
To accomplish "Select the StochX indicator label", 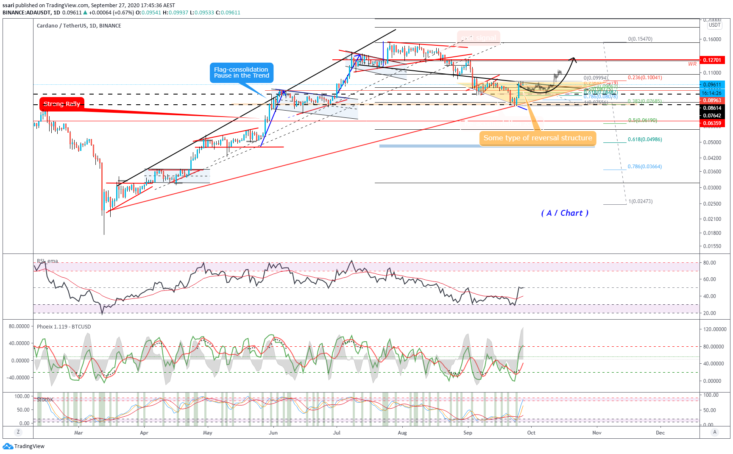I will (x=45, y=400).
